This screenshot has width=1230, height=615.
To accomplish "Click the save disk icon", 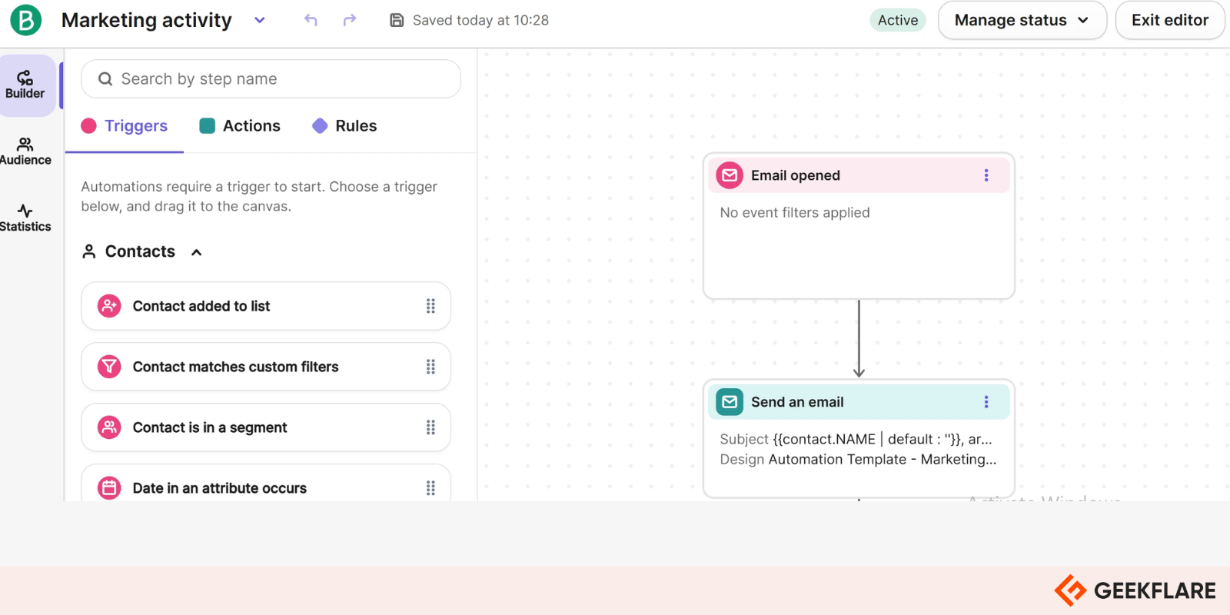I will (x=397, y=20).
